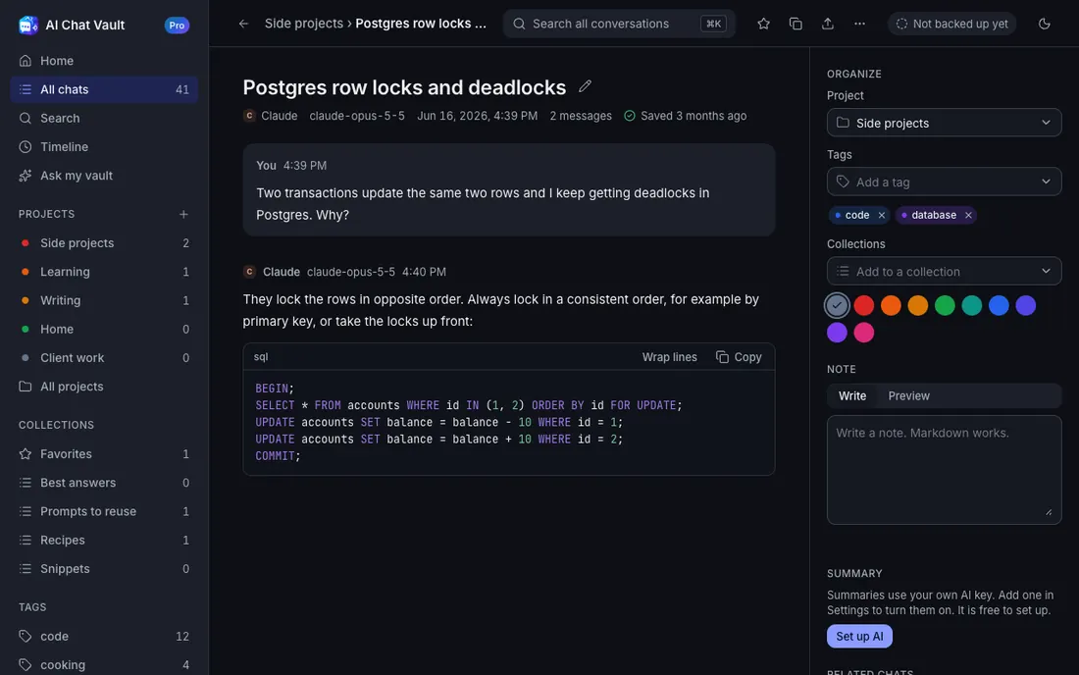Open the Home project with green dot
1079x675 pixels.
(104, 329)
